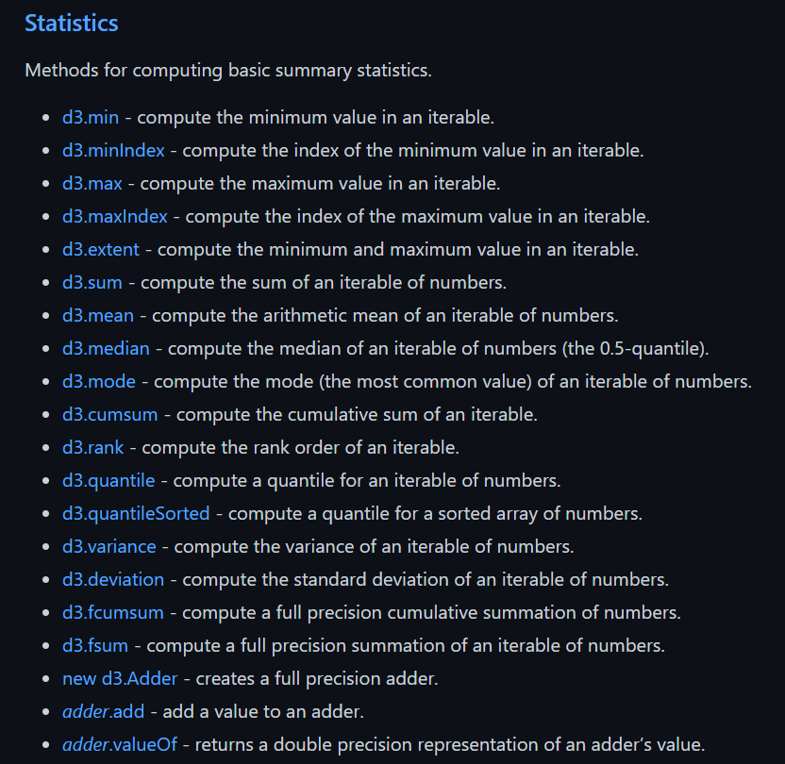Select the d3.extent link
Screen dimensions: 785x764
point(101,250)
